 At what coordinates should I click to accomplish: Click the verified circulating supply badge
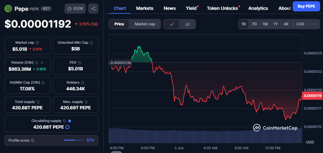70,121
